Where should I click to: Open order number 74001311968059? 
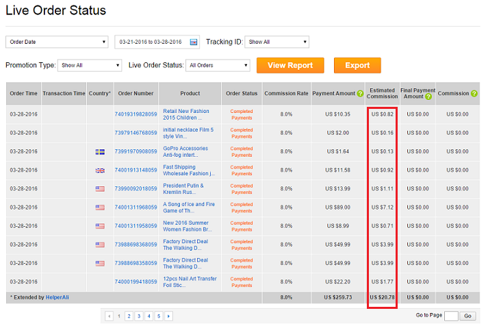click(x=136, y=208)
